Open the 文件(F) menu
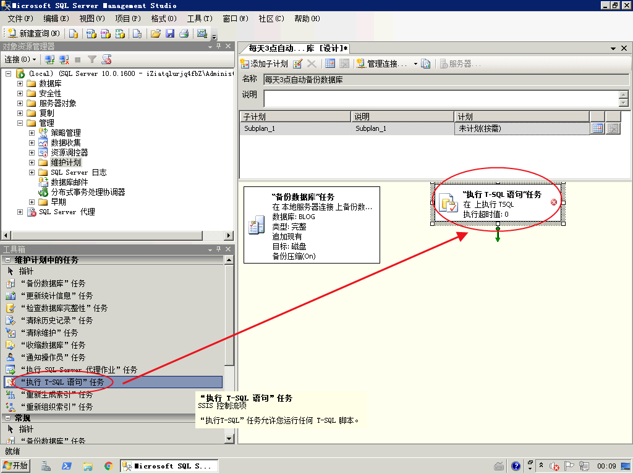 [20, 19]
